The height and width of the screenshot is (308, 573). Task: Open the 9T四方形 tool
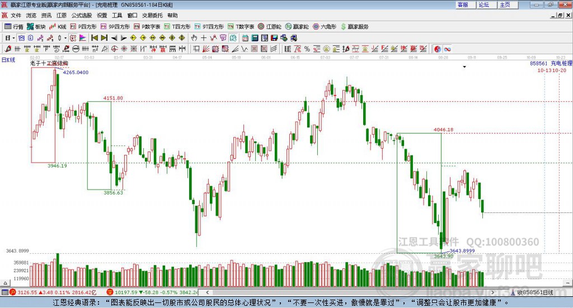[x=209, y=27]
